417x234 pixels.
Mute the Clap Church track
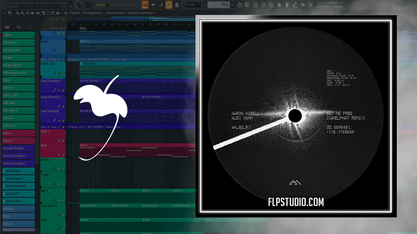tap(63, 215)
